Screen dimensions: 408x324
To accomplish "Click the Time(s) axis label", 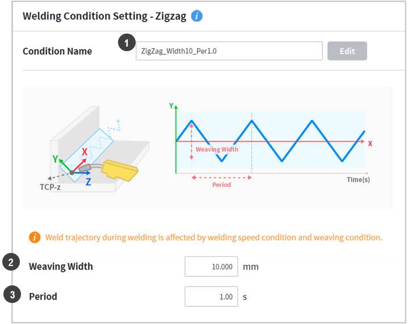I will [358, 179].
